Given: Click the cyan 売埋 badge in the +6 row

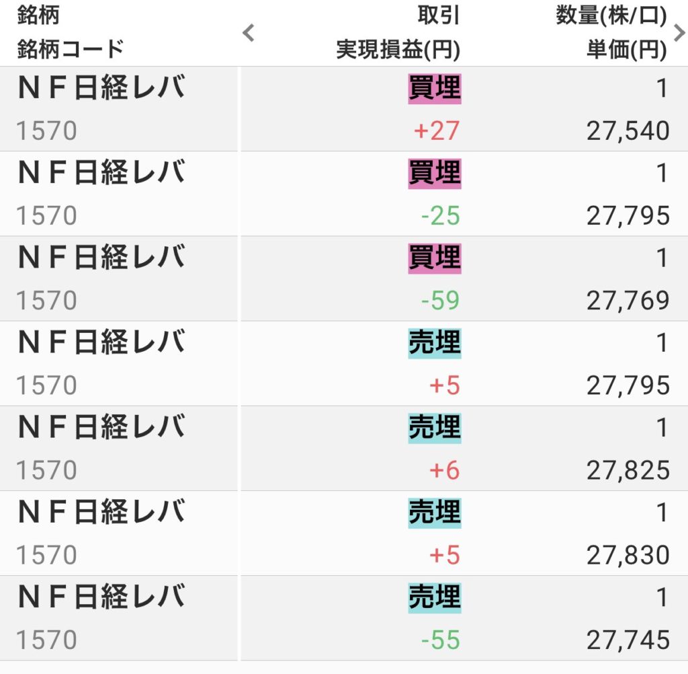Looking at the screenshot, I should click(x=435, y=428).
